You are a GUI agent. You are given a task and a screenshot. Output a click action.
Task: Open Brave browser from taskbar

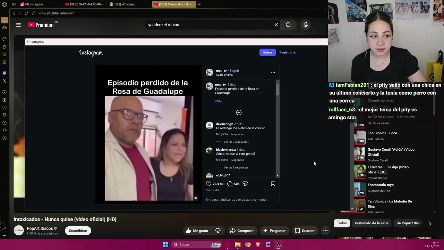pyautogui.click(x=258, y=244)
